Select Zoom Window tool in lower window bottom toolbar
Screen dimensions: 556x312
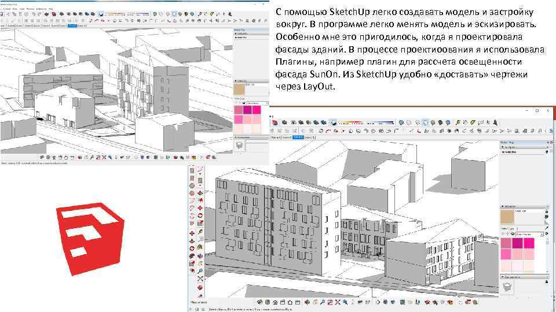330,302
